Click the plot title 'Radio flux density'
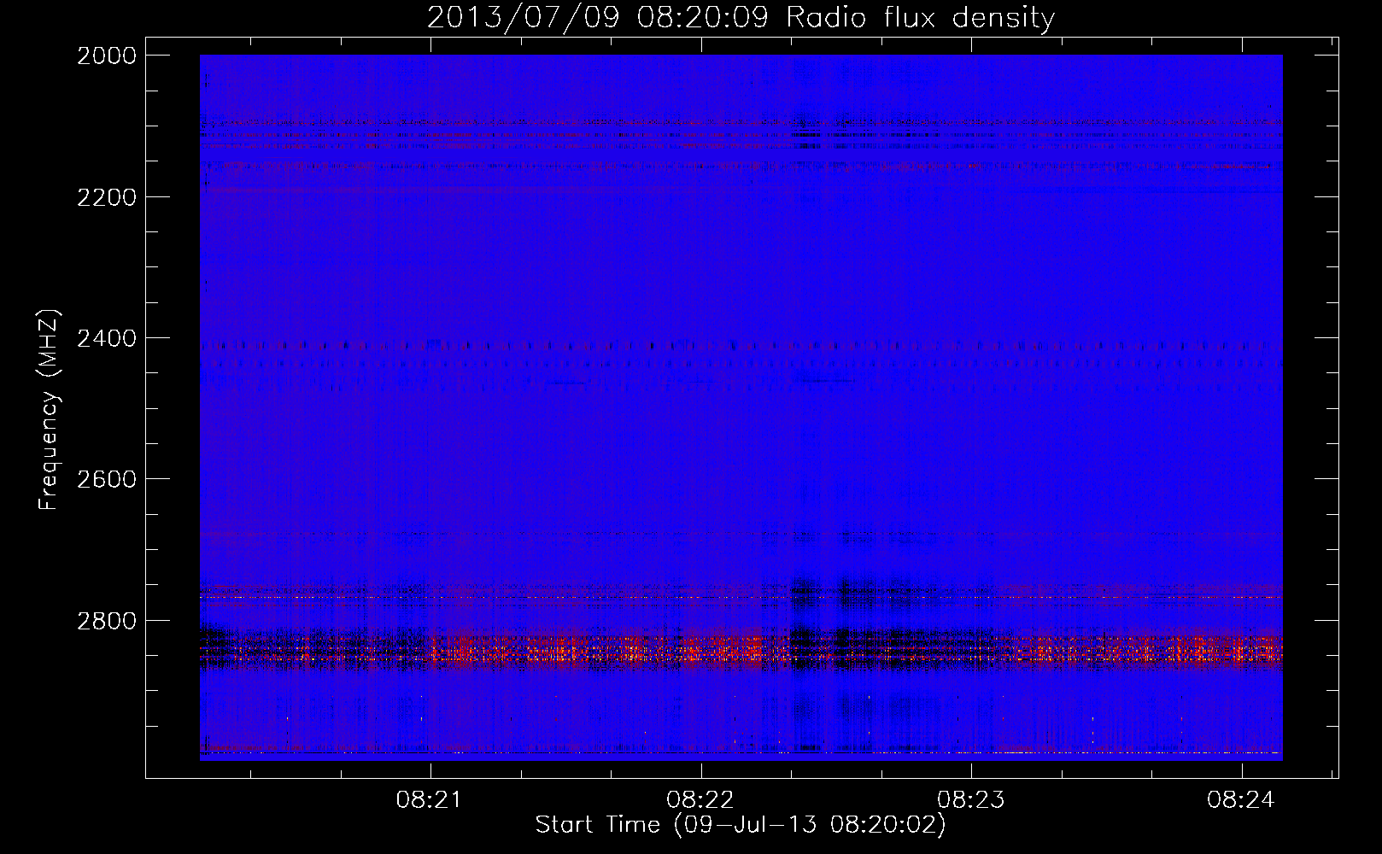The image size is (1382, 854). 921,18
